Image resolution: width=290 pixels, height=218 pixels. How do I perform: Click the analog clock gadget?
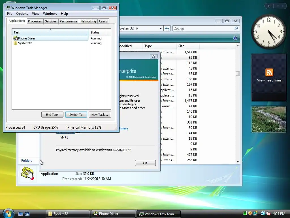[x=268, y=32]
